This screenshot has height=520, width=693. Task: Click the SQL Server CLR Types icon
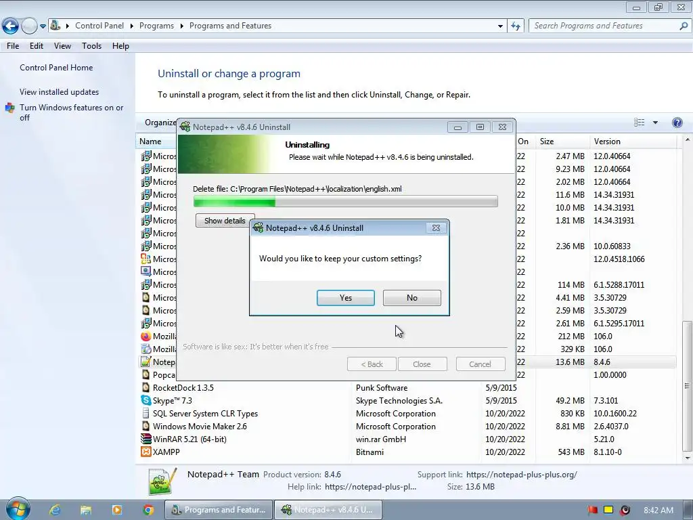point(146,413)
